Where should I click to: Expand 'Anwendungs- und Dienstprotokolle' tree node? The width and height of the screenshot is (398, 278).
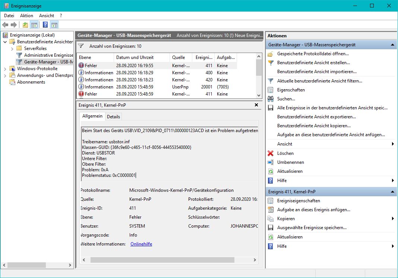point(5,75)
